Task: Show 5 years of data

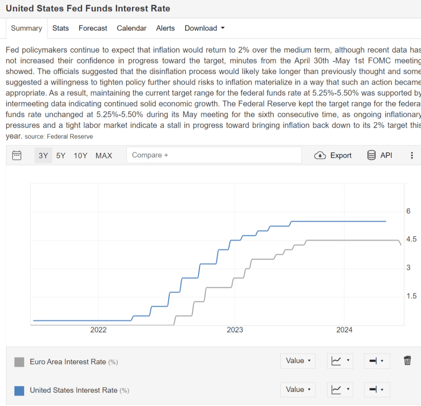Action: [60, 155]
